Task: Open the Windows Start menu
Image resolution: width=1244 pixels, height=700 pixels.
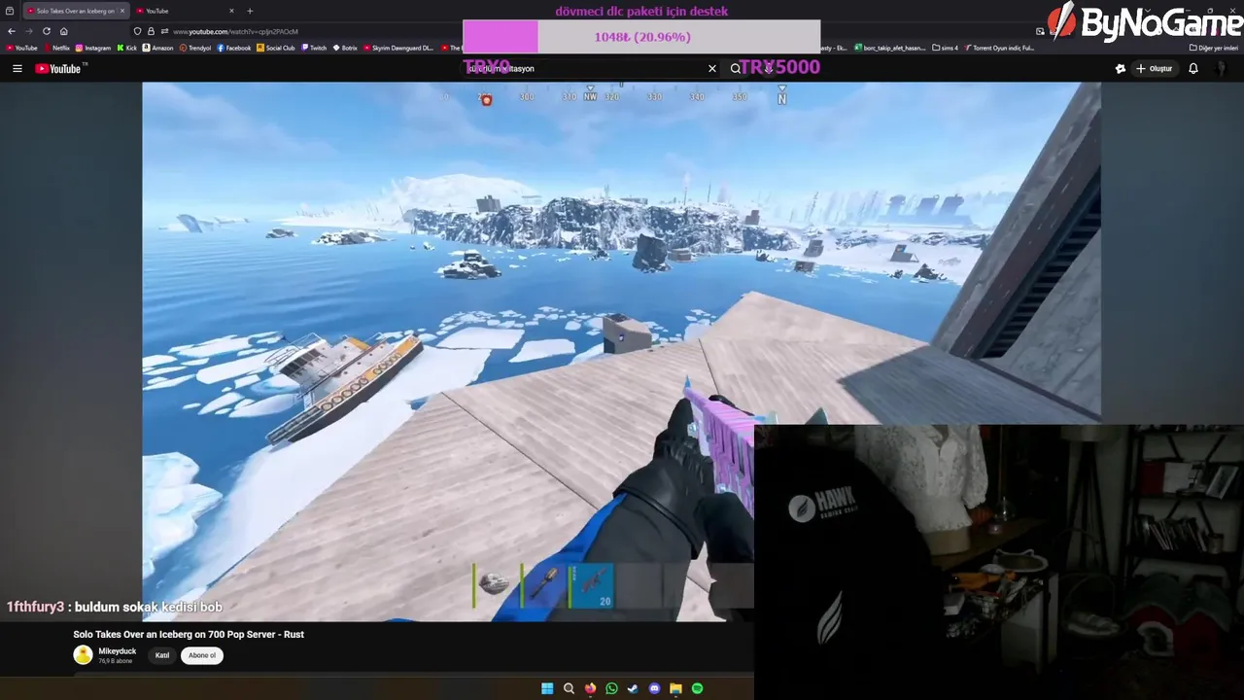Action: [x=547, y=688]
